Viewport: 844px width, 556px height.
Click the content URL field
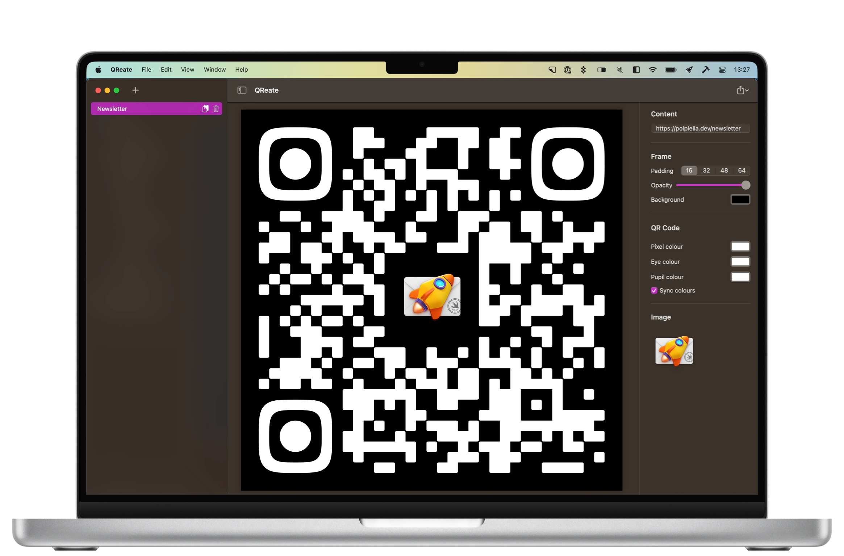click(x=700, y=129)
